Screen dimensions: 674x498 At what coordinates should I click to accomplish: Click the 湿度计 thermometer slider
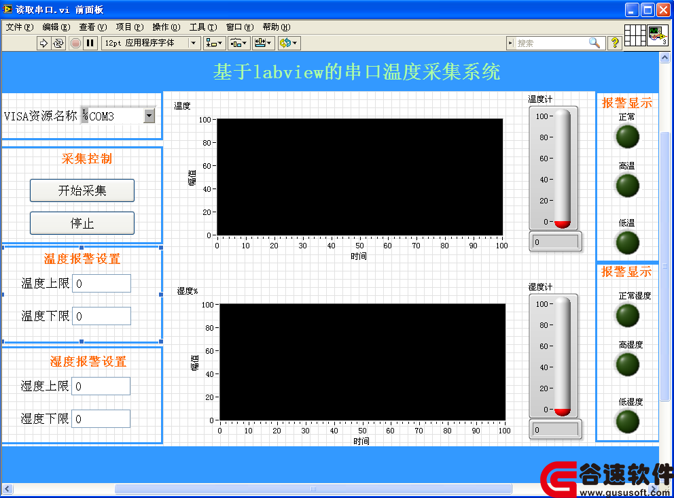pos(563,356)
